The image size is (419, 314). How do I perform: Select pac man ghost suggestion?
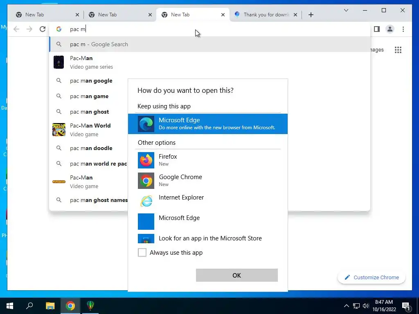tap(89, 112)
